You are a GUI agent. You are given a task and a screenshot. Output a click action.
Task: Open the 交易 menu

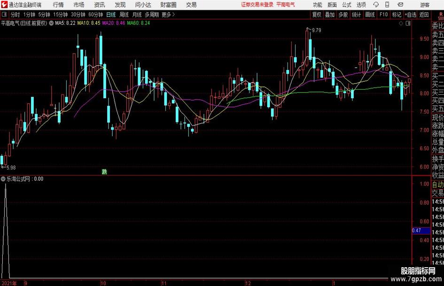pos(191,5)
